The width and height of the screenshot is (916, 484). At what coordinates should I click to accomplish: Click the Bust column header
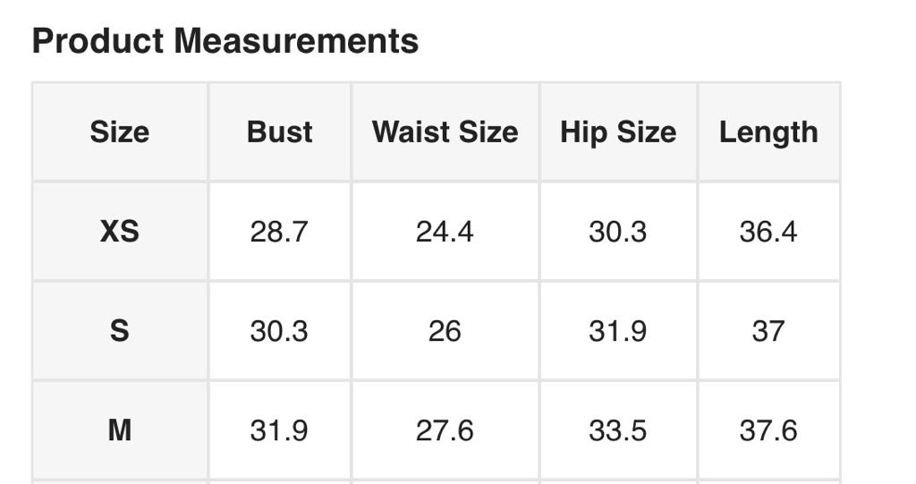point(279,132)
